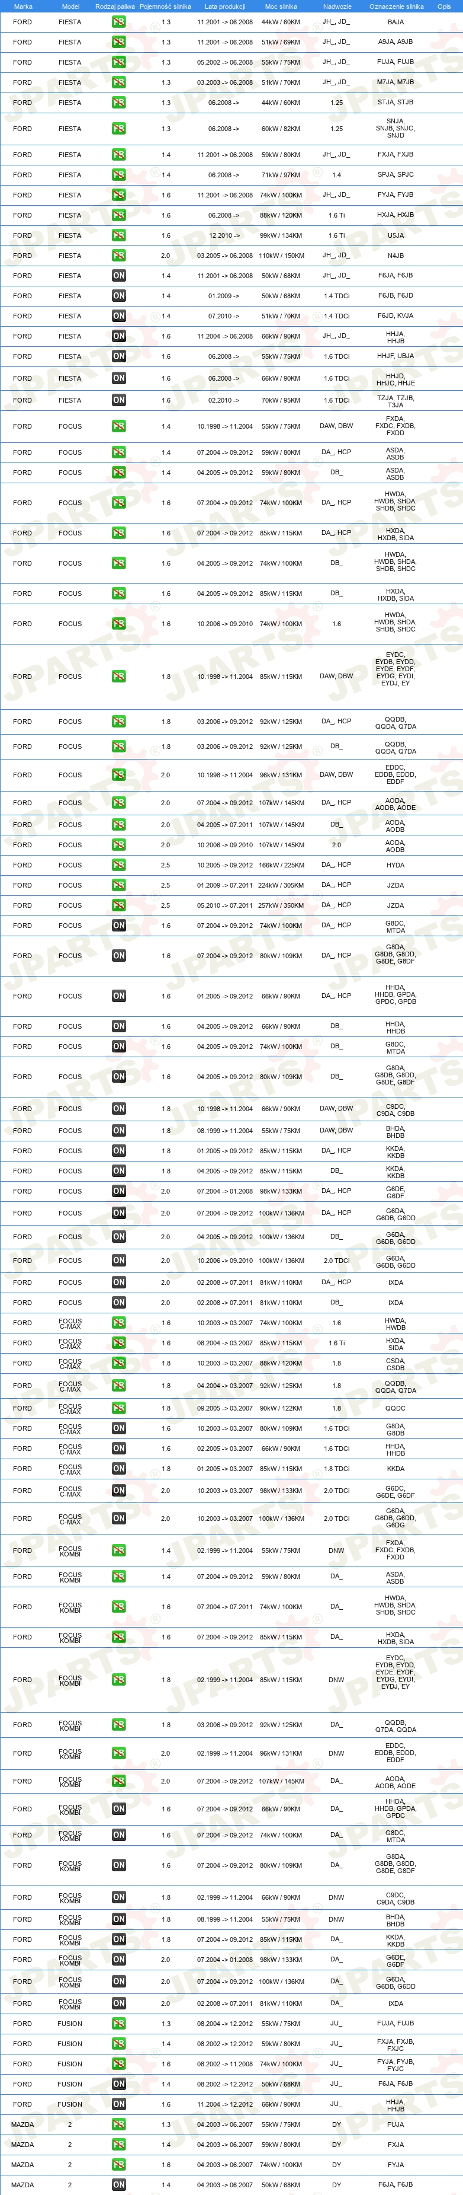Click the Marka column header
The width and height of the screenshot is (463, 2195).
(x=23, y=6)
